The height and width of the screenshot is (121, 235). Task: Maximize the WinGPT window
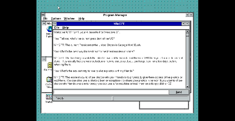[187, 24]
